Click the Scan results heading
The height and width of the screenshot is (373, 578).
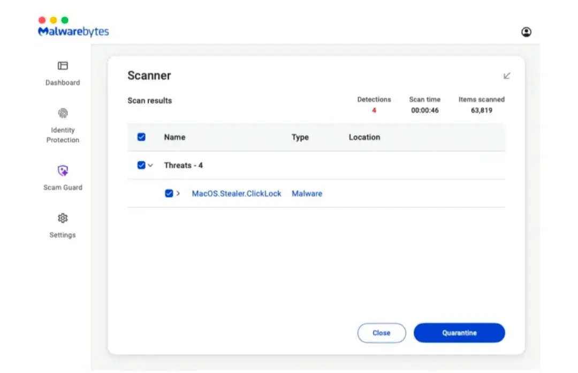[150, 100]
